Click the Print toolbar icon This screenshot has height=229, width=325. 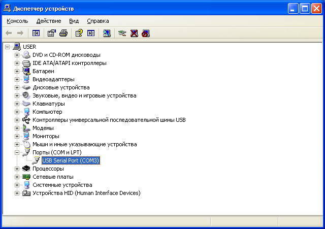[x=63, y=33]
